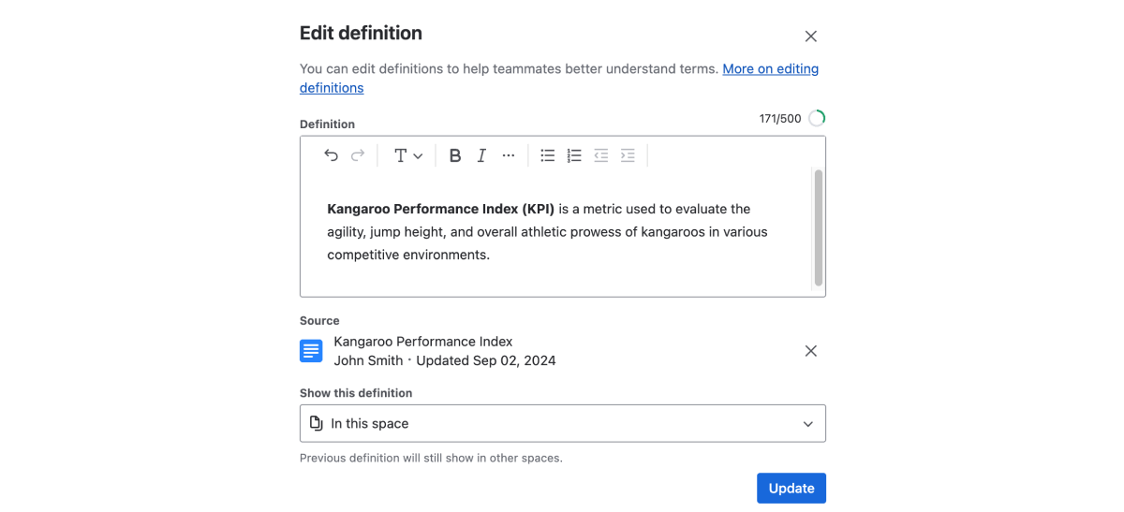1124x512 pixels.
Task: Redo the edit in the definition toolbar
Action: [357, 155]
